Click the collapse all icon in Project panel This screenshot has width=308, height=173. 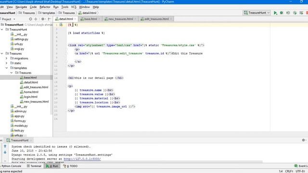pyautogui.click(x=36, y=19)
